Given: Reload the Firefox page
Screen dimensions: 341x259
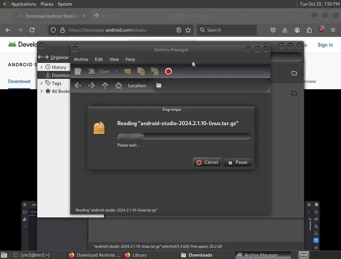Looking at the screenshot, I should pyautogui.click(x=32, y=30).
